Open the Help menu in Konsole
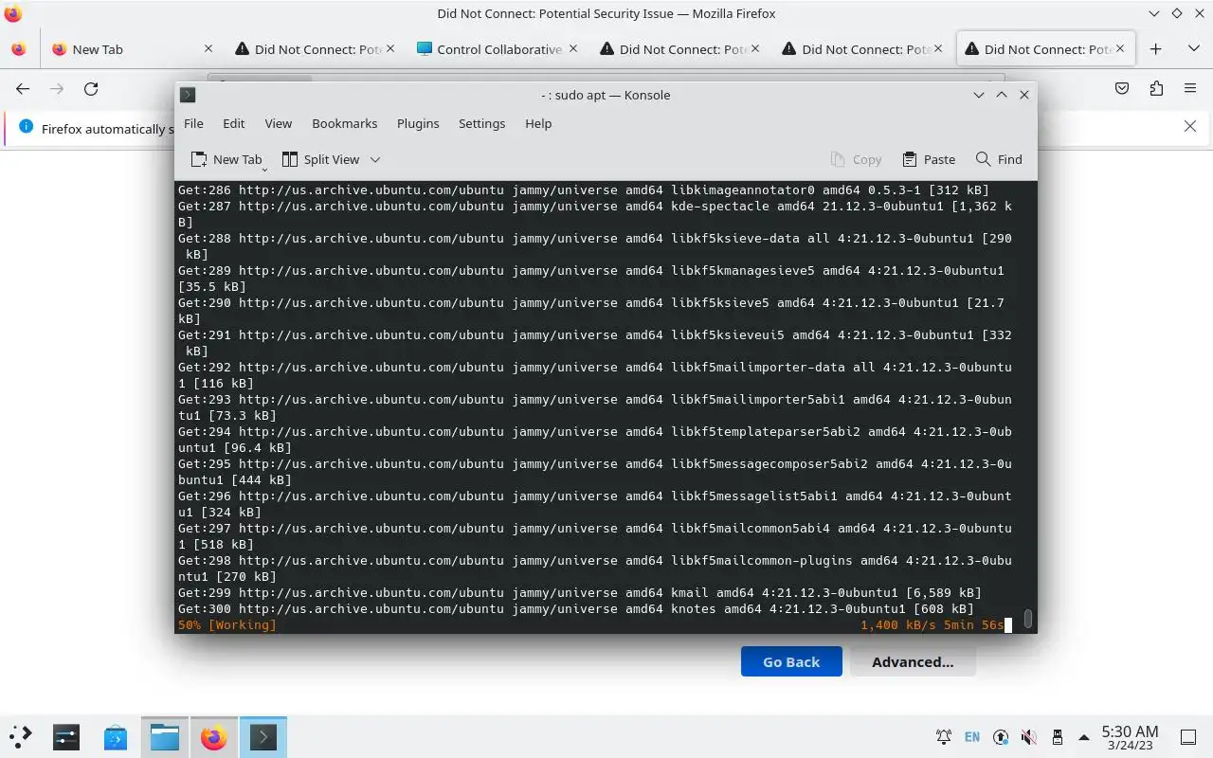The width and height of the screenshot is (1213, 758). point(538,123)
